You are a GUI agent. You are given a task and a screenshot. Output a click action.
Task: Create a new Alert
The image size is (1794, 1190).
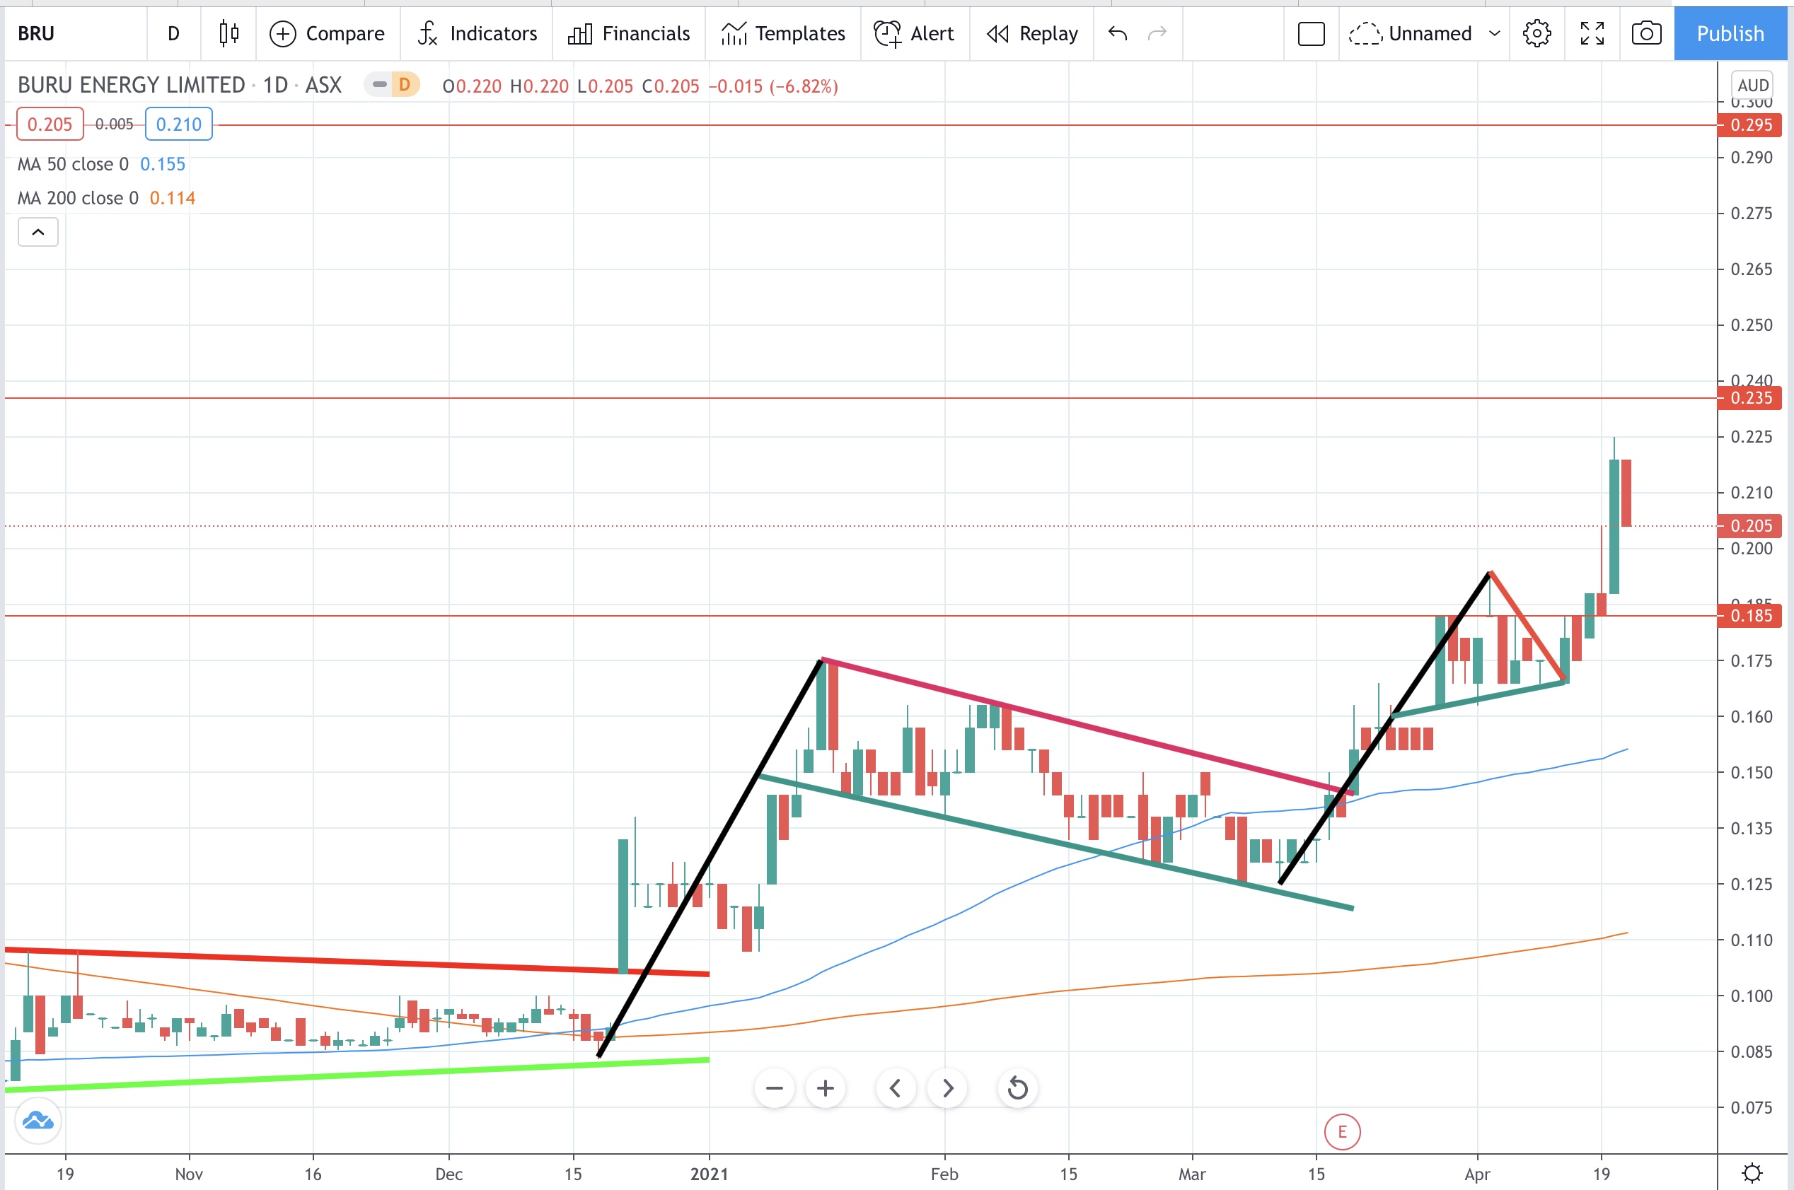[915, 33]
